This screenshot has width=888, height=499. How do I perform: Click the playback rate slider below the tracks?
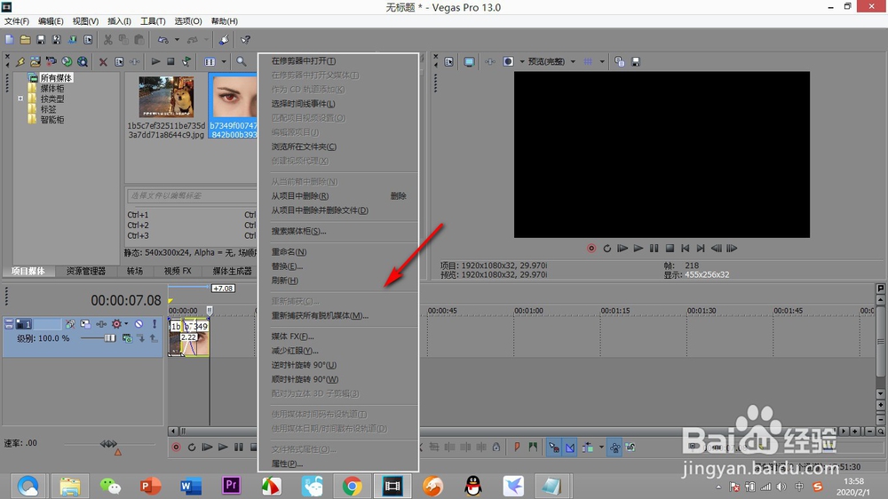coord(108,444)
